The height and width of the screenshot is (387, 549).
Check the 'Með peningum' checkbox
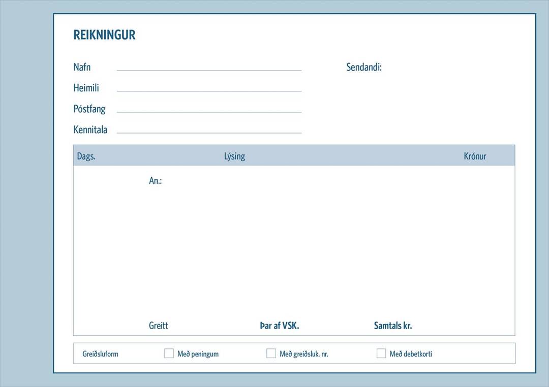pos(169,353)
